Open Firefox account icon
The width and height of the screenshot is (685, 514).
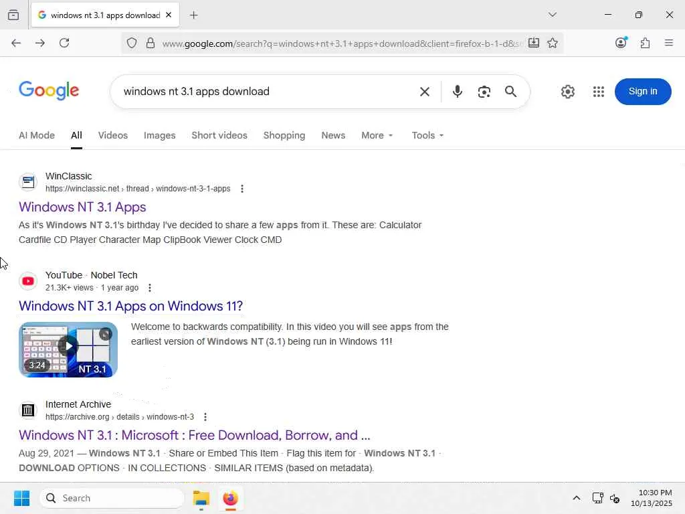click(x=621, y=42)
